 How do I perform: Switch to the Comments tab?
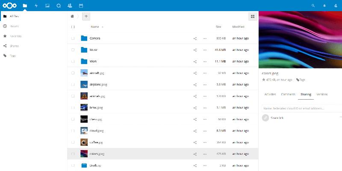pos(288,94)
